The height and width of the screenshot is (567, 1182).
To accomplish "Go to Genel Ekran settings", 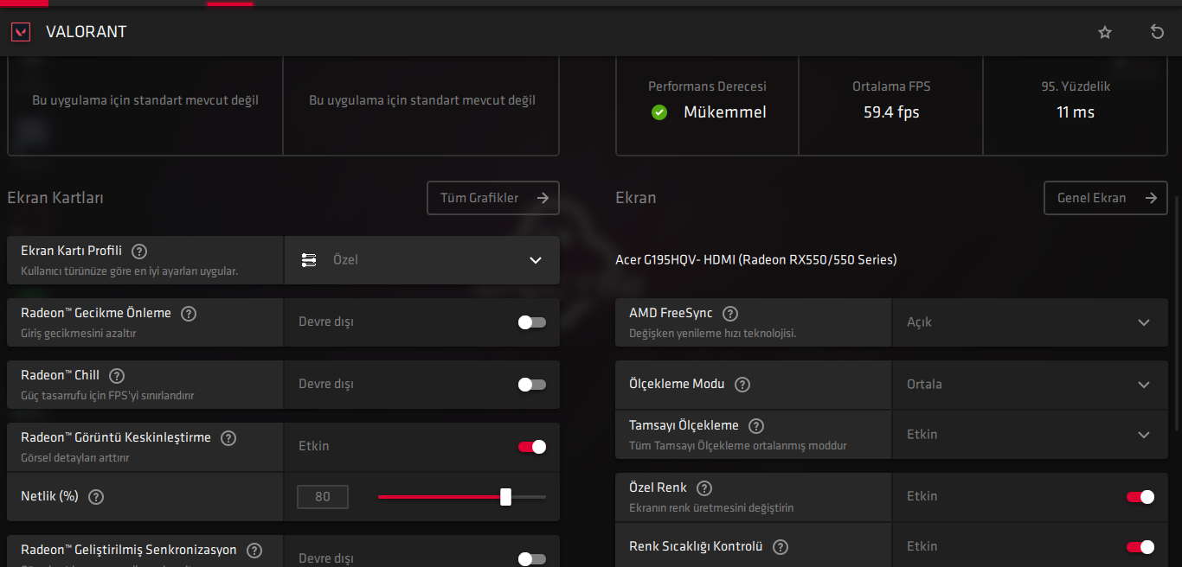I will [x=1106, y=198].
